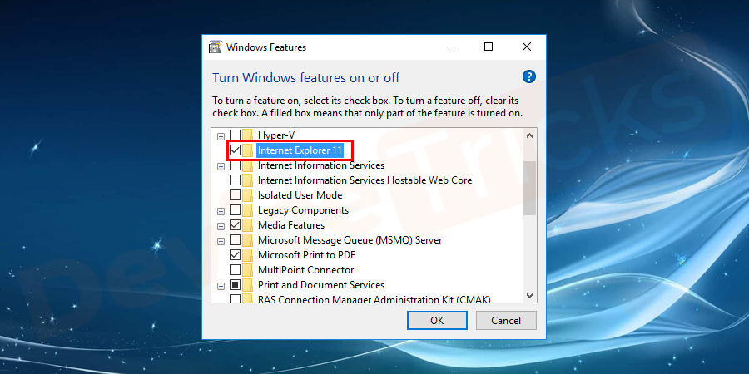Viewport: 749px width, 374px height.
Task: Check the Microsoft Message Queue Server checkbox
Action: pyautogui.click(x=235, y=240)
